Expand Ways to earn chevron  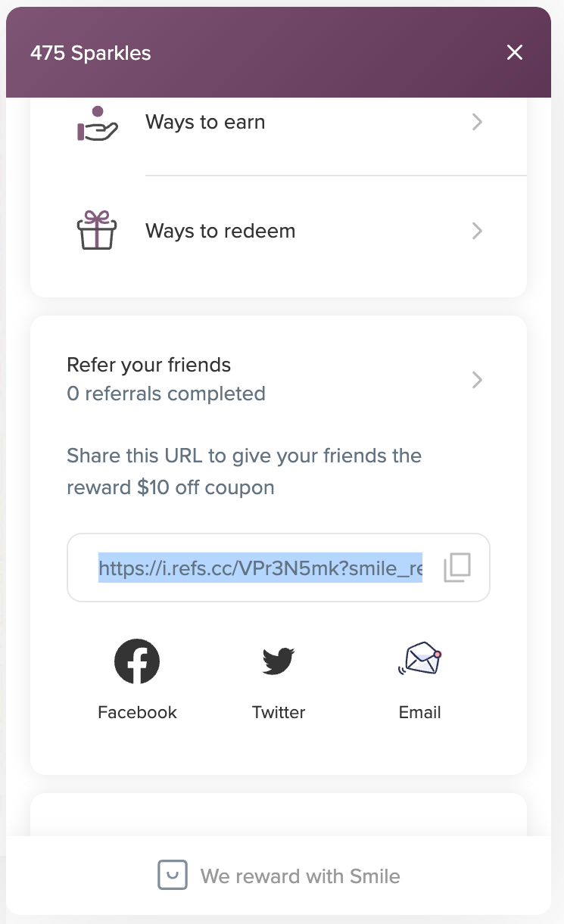(x=477, y=122)
